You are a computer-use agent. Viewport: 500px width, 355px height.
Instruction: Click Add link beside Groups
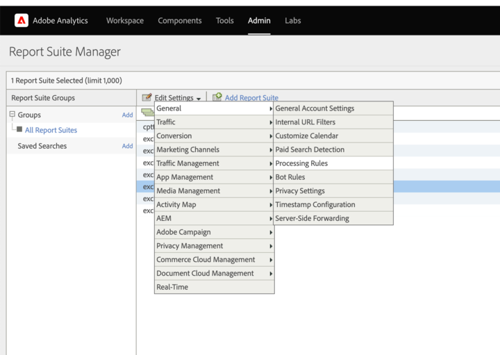tap(127, 115)
